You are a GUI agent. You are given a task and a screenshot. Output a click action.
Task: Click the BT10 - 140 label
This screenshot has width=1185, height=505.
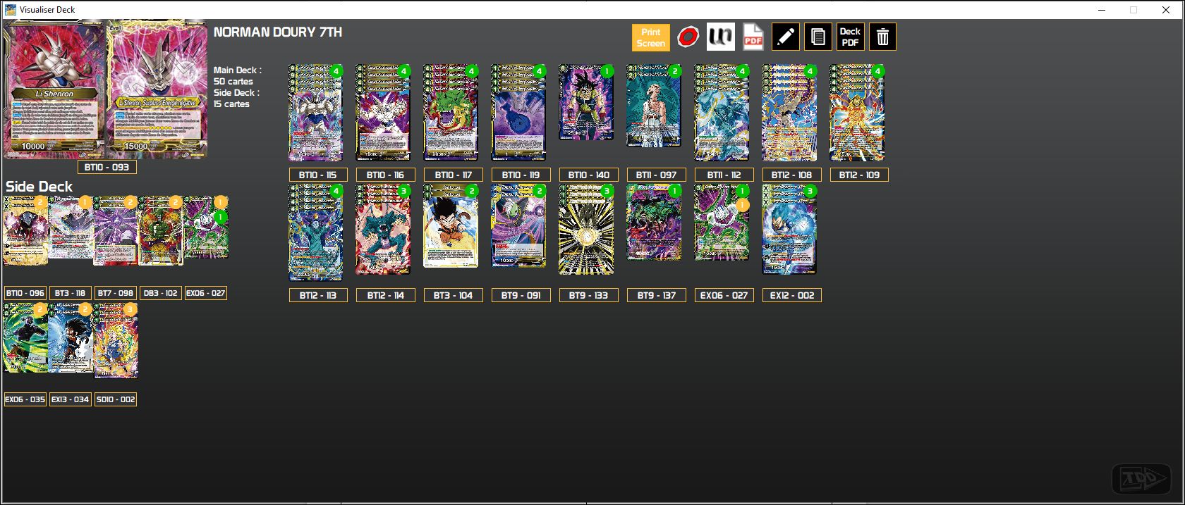coord(589,175)
